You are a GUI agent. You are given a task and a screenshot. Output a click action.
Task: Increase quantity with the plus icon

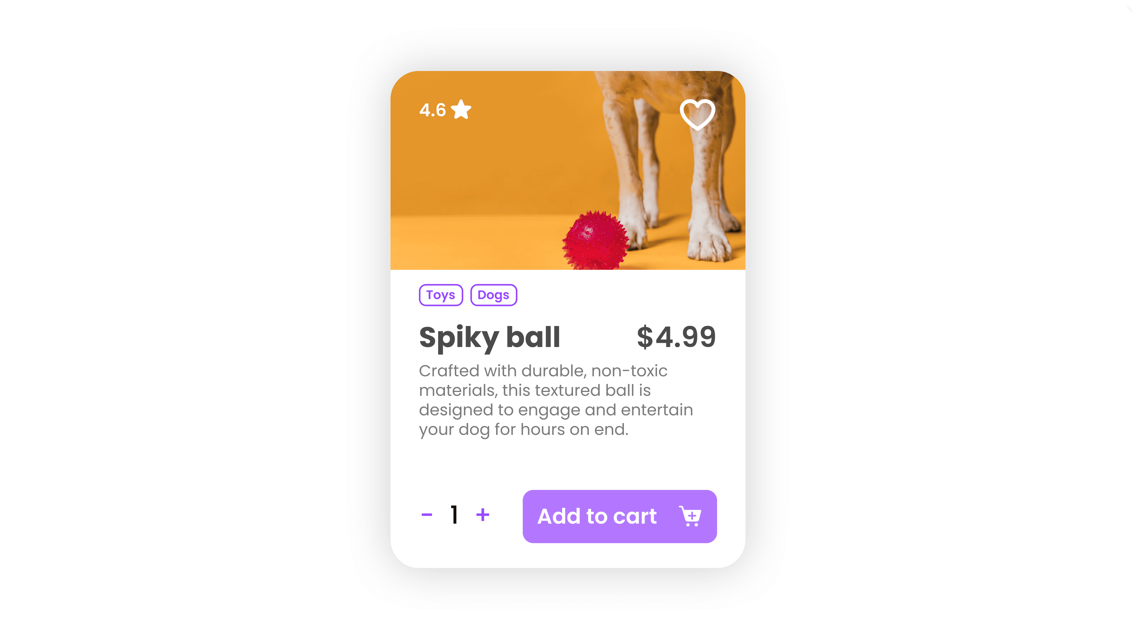click(483, 515)
